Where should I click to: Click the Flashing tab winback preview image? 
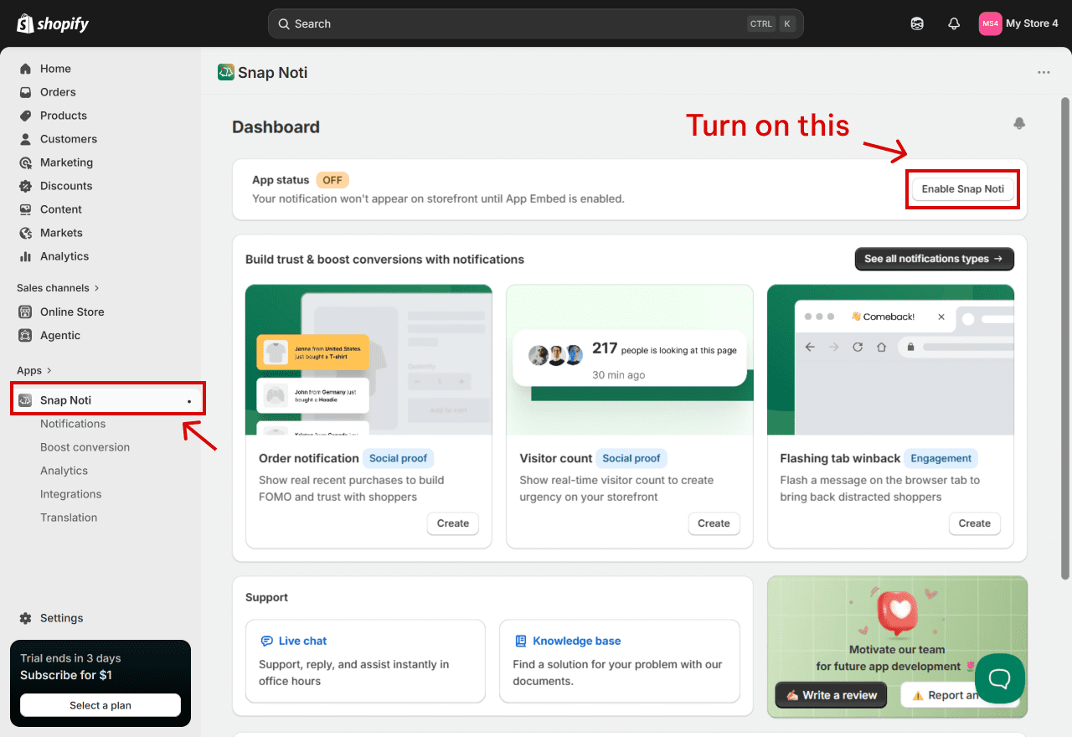(x=890, y=360)
